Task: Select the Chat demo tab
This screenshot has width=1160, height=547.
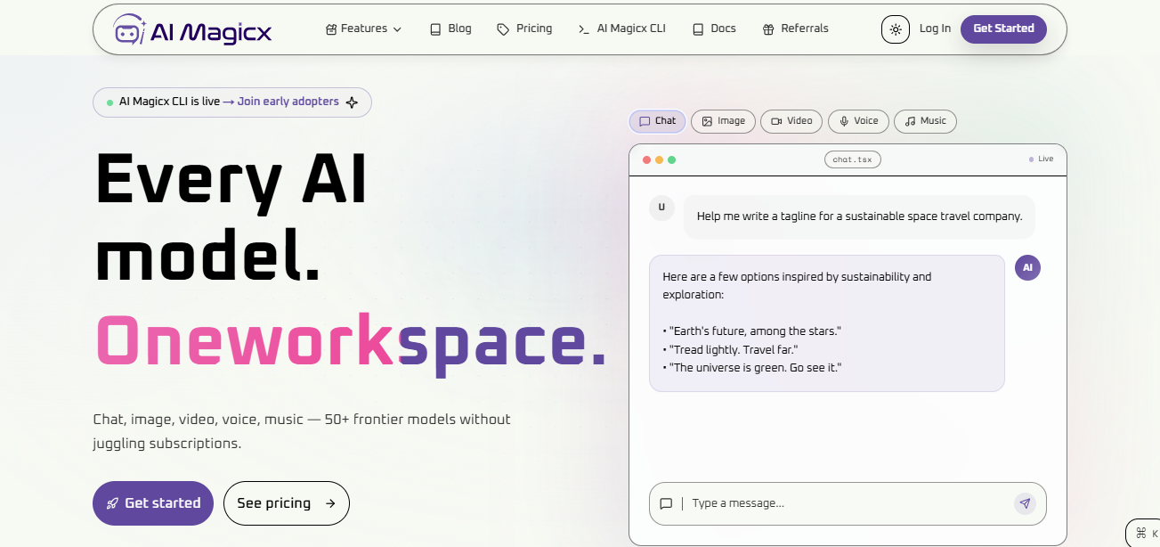Action: pos(657,121)
